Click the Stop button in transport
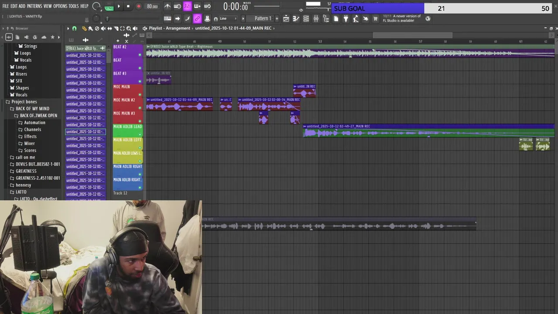 (x=128, y=6)
